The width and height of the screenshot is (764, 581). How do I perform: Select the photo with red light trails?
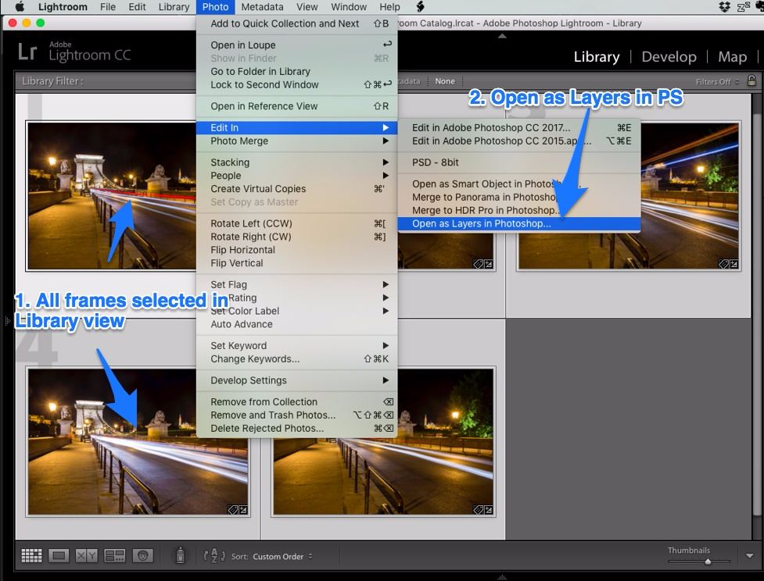pyautogui.click(x=112, y=195)
